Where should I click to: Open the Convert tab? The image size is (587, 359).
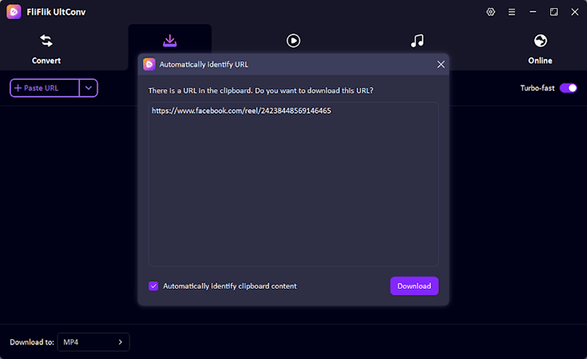pyautogui.click(x=46, y=49)
